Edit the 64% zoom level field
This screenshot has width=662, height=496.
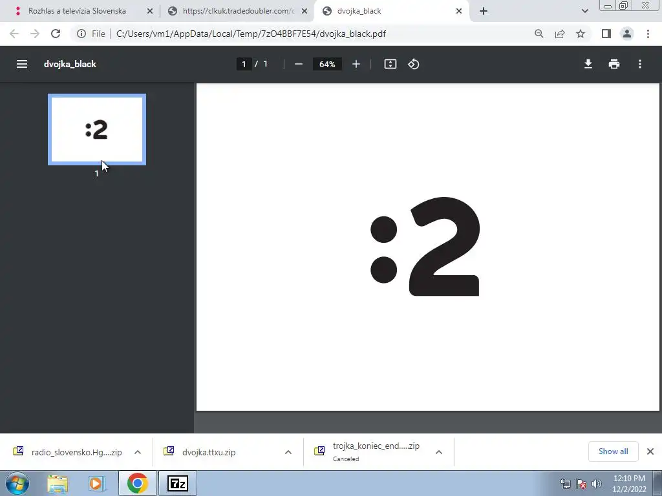pos(327,64)
